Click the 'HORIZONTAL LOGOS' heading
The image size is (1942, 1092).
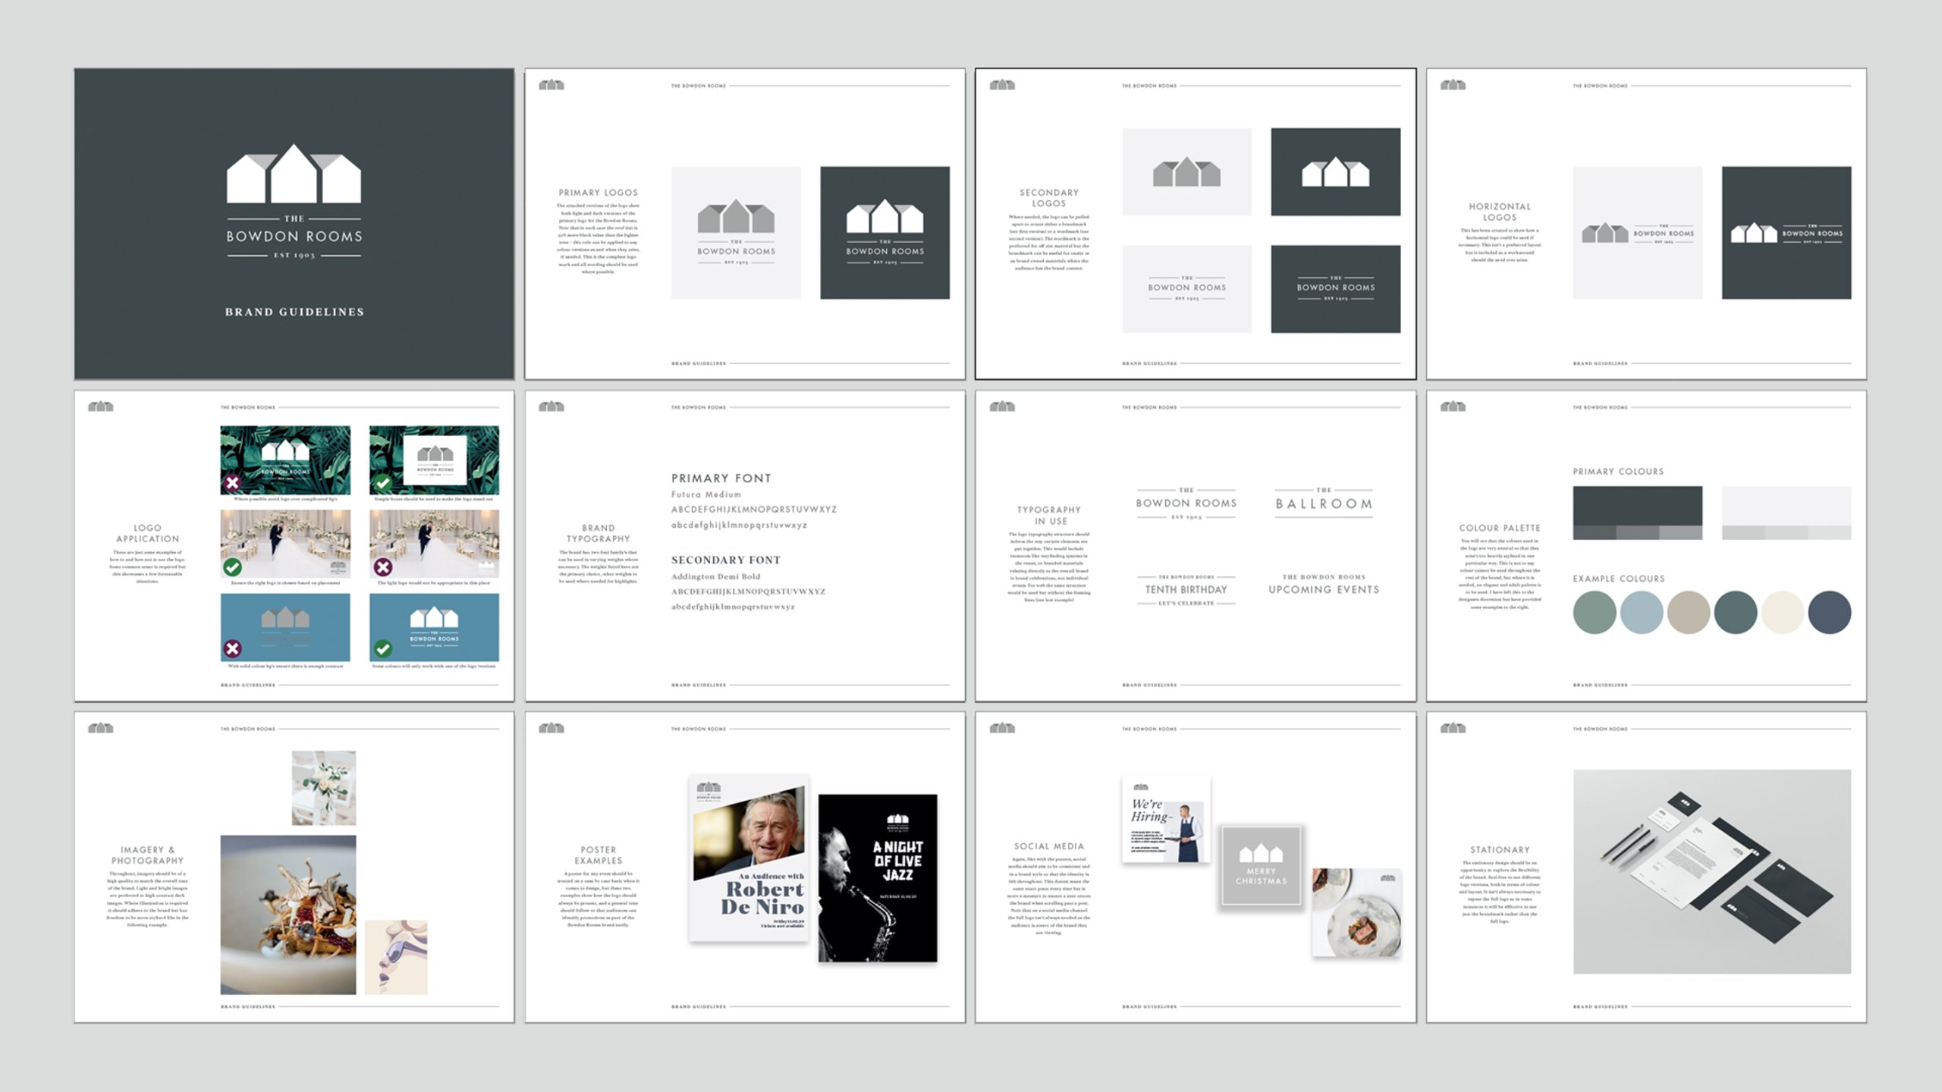click(x=1500, y=212)
